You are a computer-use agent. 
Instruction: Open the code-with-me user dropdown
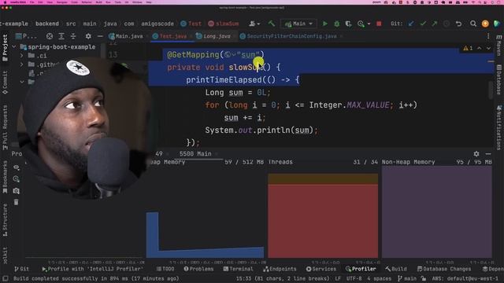tap(254, 24)
